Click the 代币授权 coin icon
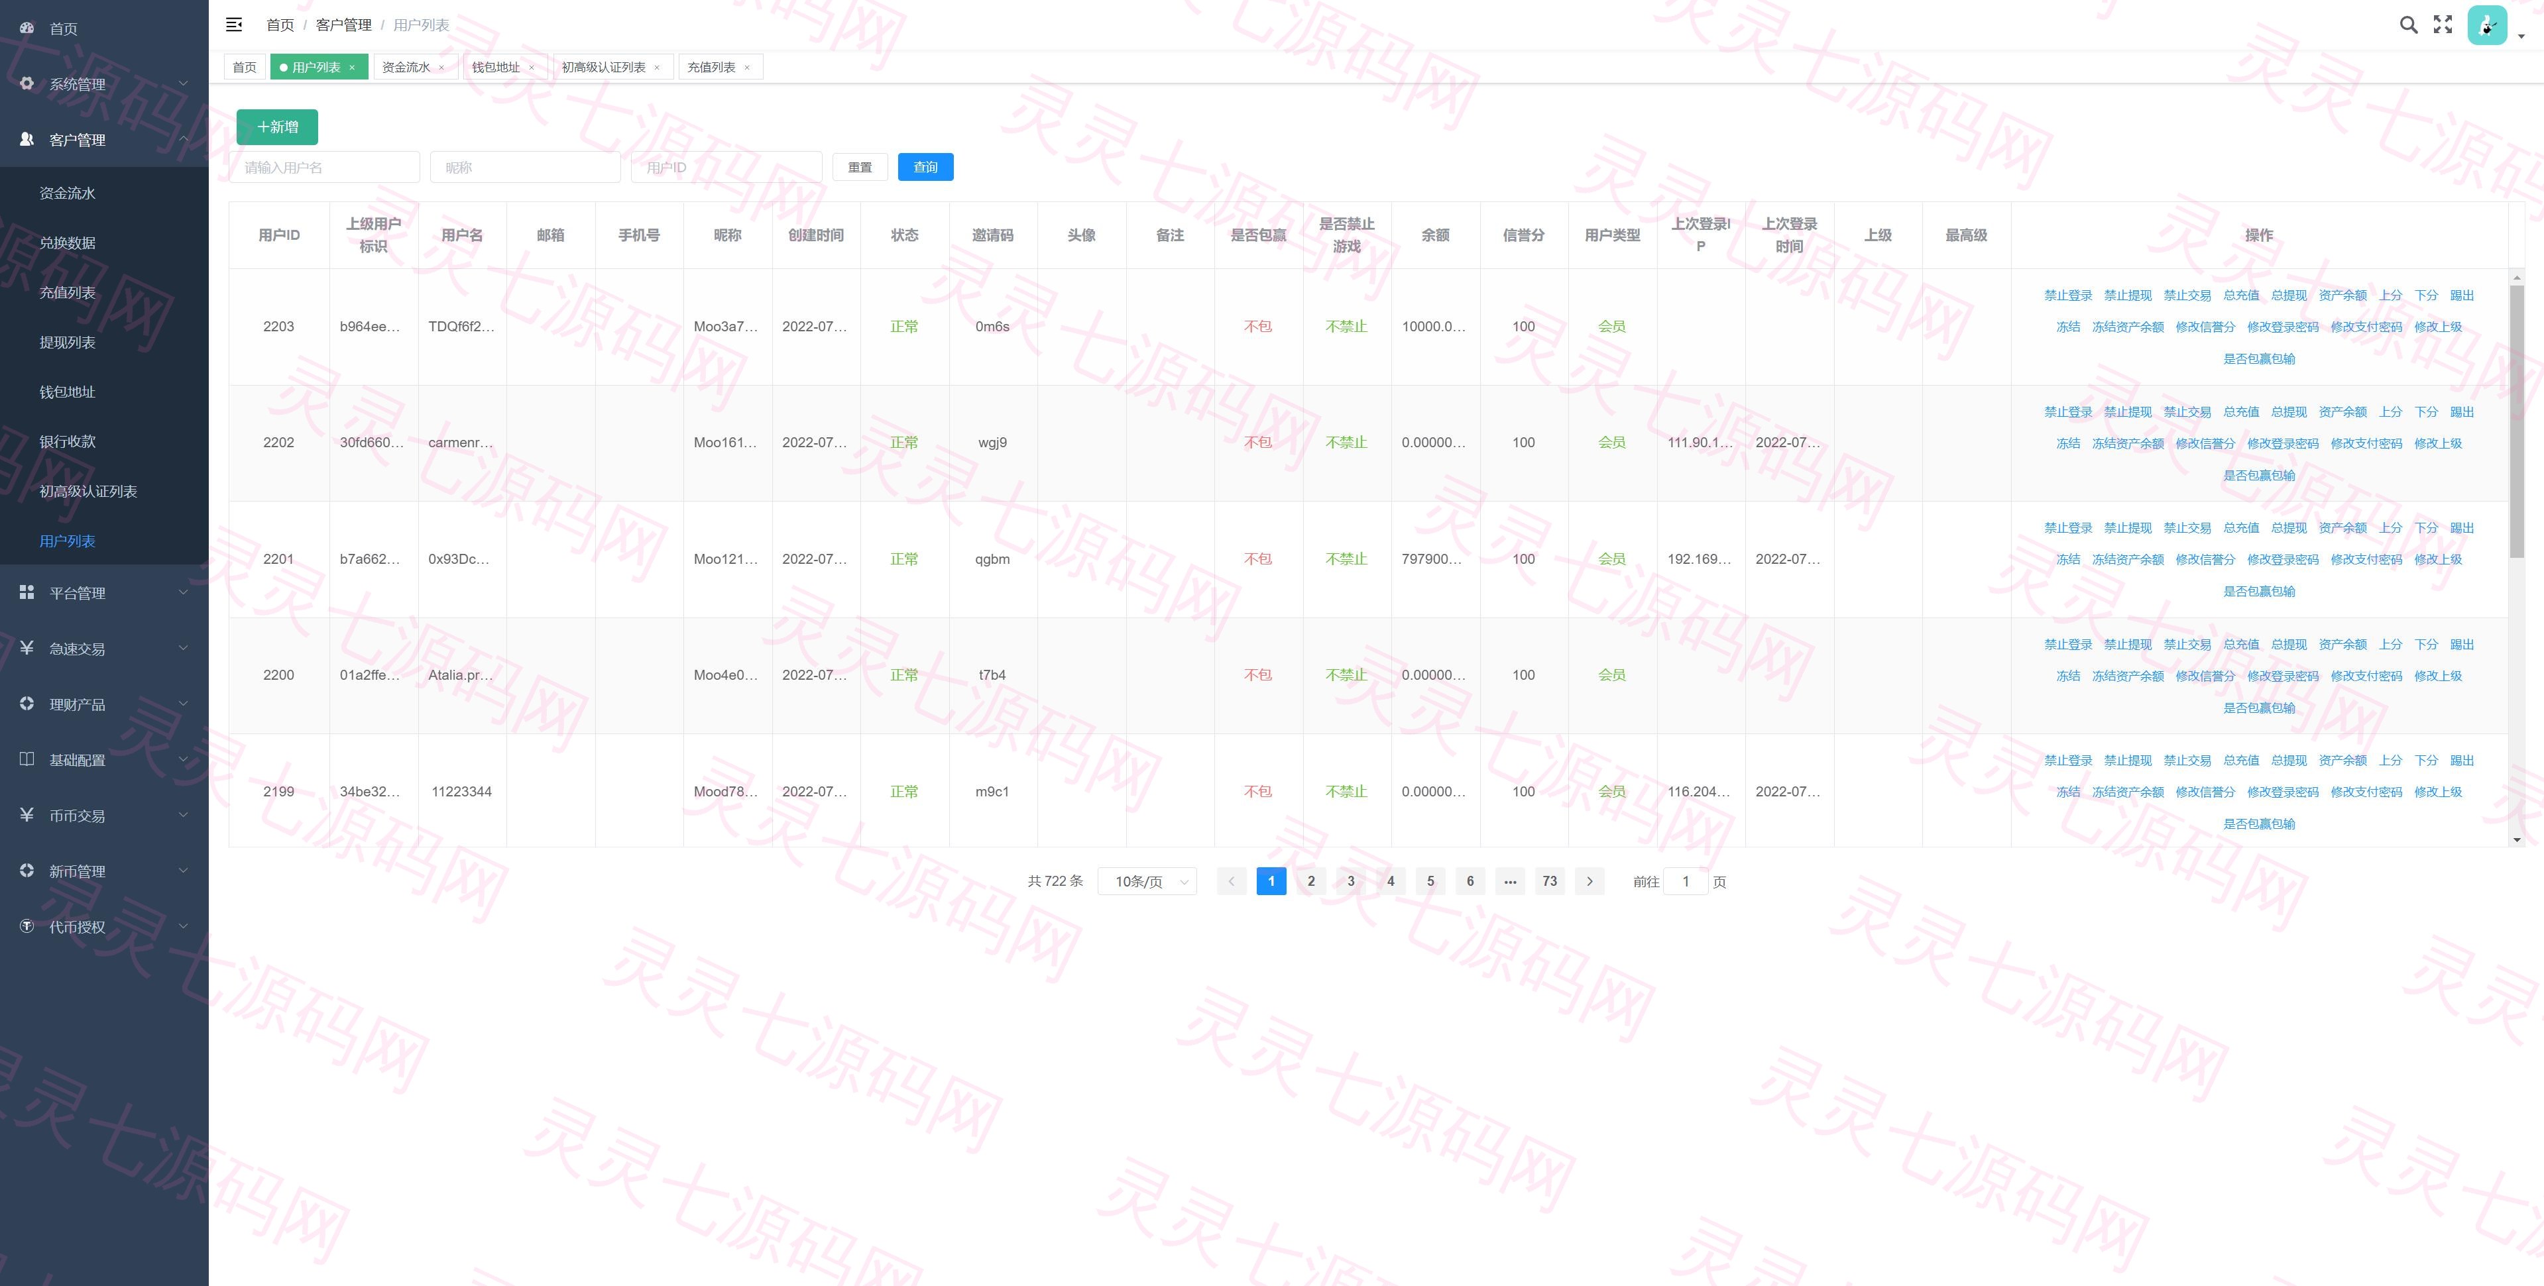The image size is (2544, 1286). pyautogui.click(x=27, y=926)
